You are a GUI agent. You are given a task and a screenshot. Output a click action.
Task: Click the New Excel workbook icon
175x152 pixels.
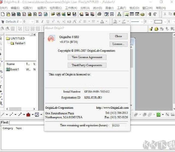[x=19, y=14]
